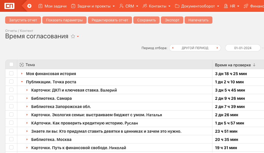
Task: Open the favorites dropdown arrow beside the star
Action: coord(78,37)
